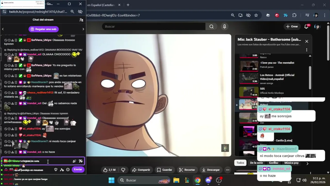Screen dimensions: 330x186
Task: Open the chat community users list icon
Action: (x=81, y=20)
